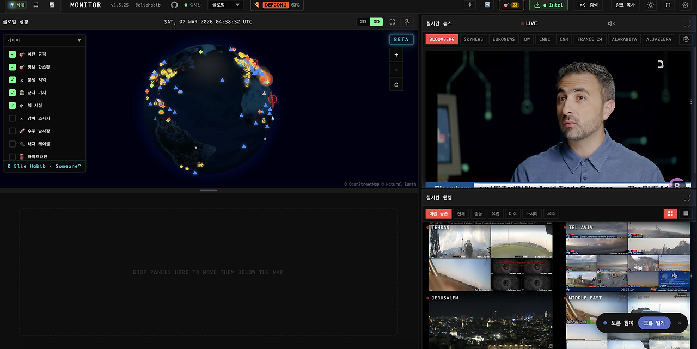The image size is (697, 349).
Task: Toggle the sun theme icon
Action: click(x=651, y=5)
